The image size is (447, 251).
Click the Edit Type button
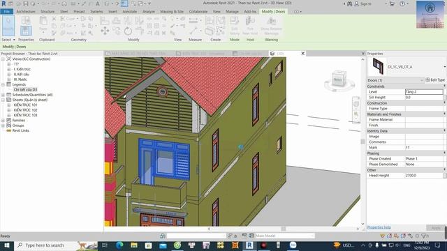(435, 80)
